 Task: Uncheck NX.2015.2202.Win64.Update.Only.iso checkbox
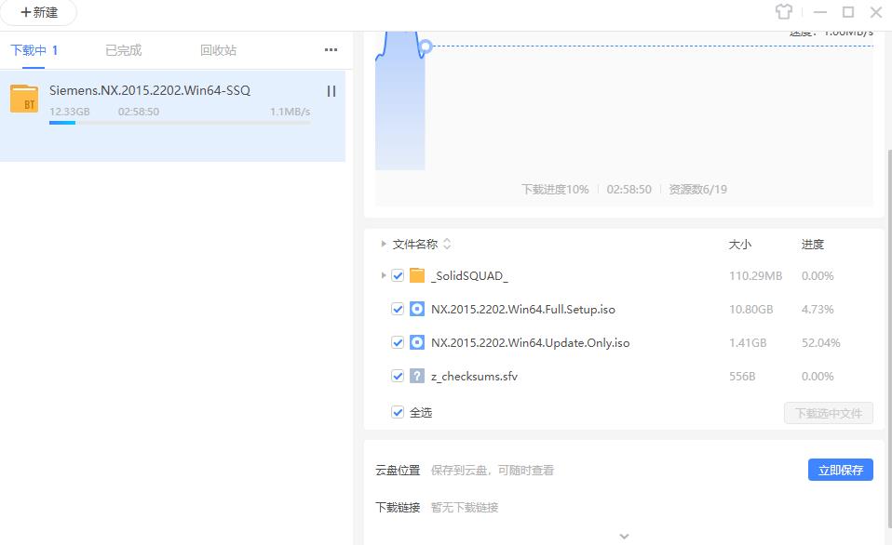398,342
